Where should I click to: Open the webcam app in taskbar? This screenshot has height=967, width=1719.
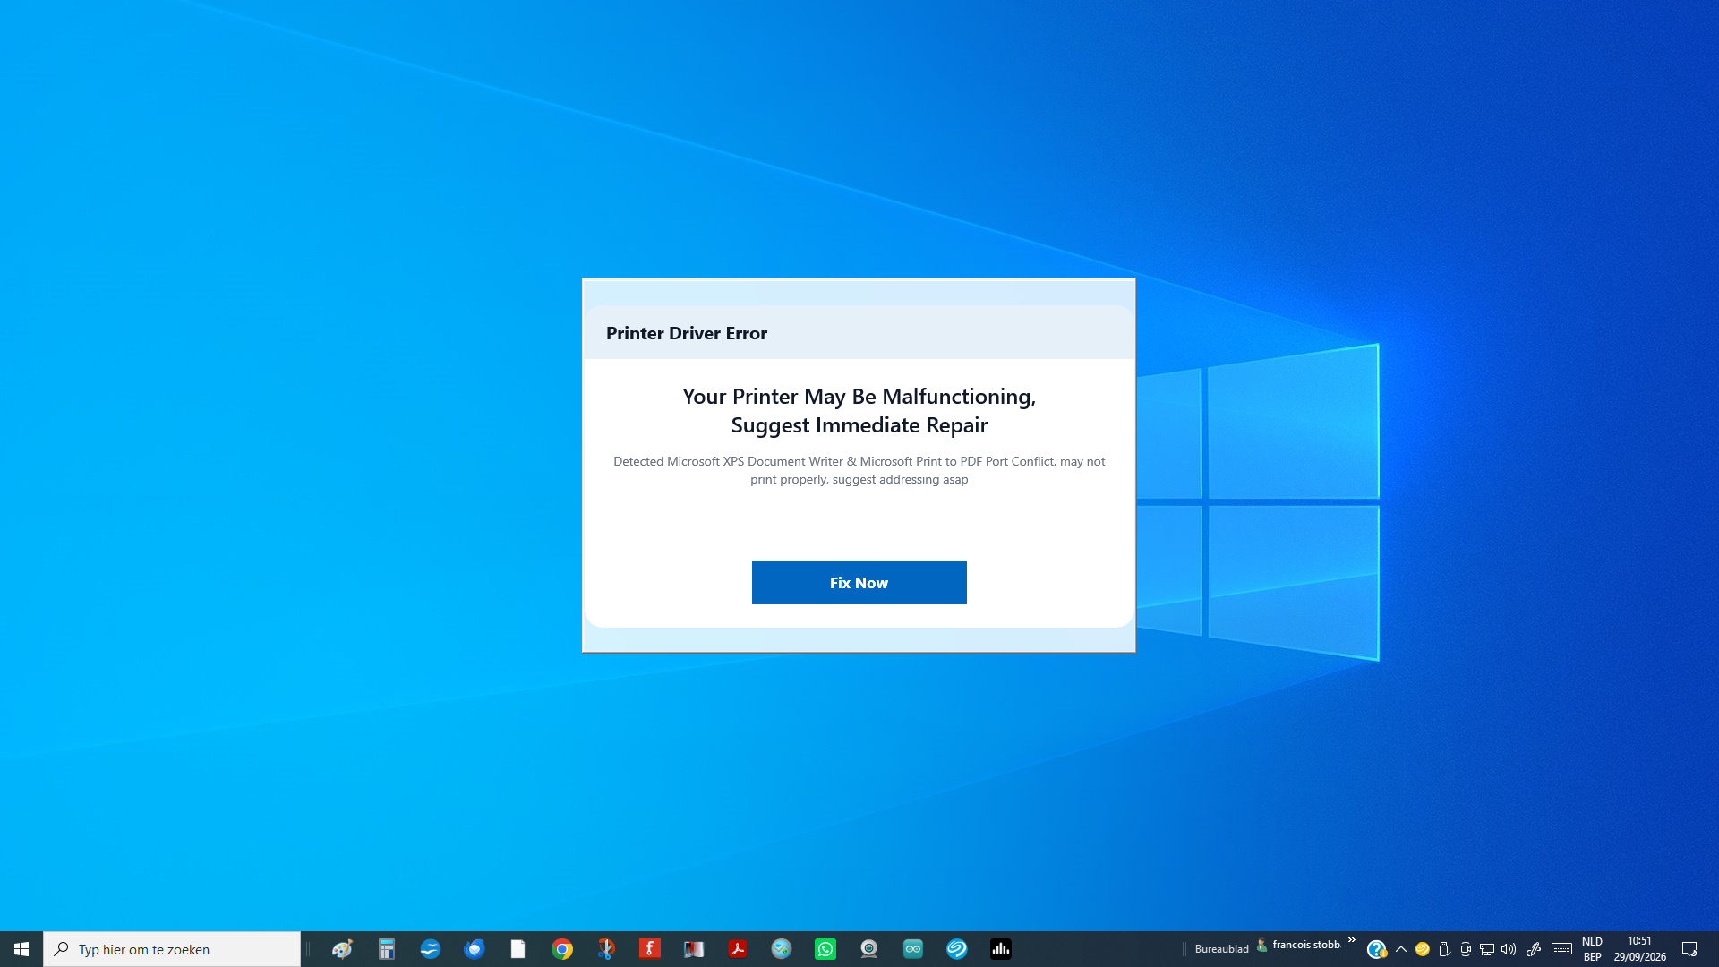point(868,949)
